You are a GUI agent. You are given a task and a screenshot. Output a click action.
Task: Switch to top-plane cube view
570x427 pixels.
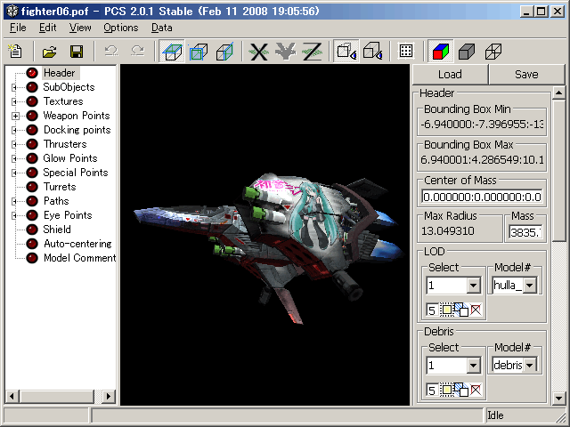click(x=172, y=52)
